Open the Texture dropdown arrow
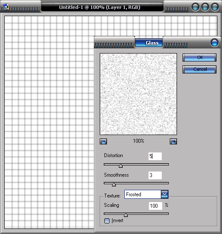Screen dimensions: 222x234 165,195
